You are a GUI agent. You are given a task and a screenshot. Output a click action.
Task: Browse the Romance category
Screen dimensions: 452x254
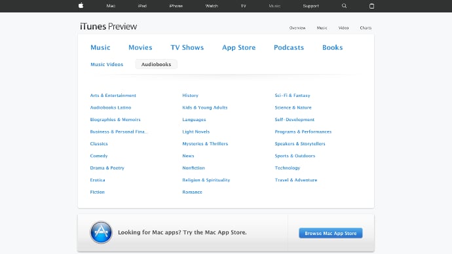pos(192,192)
